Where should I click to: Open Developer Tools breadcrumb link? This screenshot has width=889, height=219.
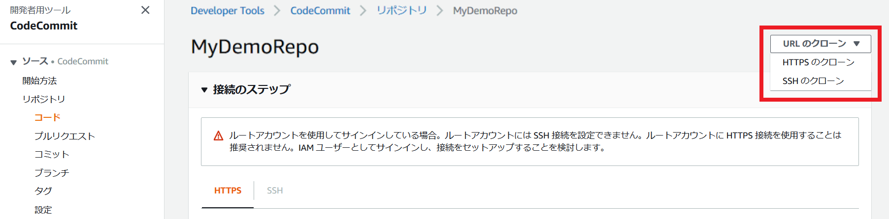(x=228, y=11)
